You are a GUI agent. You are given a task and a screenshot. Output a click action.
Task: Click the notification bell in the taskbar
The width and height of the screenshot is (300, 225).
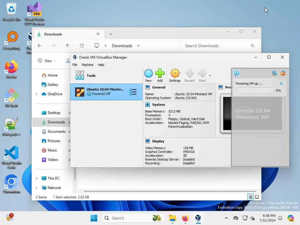[x=280, y=218]
